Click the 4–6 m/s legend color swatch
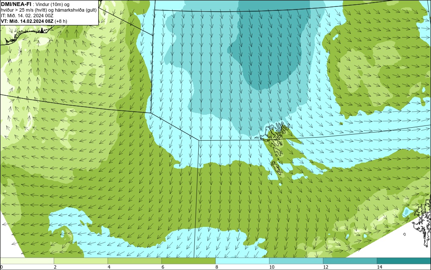 tap(134, 261)
